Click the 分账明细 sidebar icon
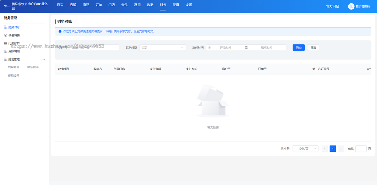This screenshot has width=377, height=185. point(5,52)
